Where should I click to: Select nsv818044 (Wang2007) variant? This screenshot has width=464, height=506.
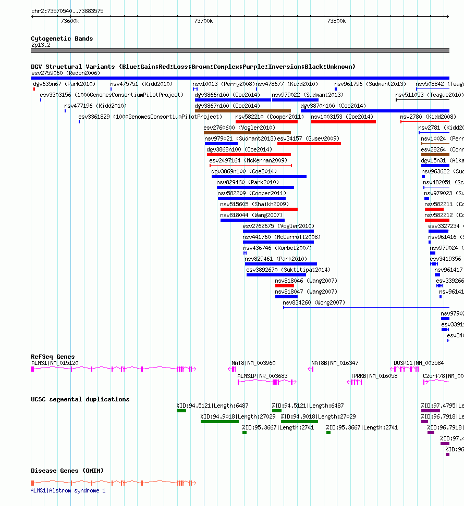pos(252,221)
